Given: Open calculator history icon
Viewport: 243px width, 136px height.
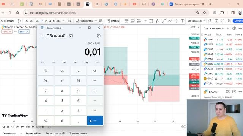Looking at the screenshot, I should pos(99,36).
